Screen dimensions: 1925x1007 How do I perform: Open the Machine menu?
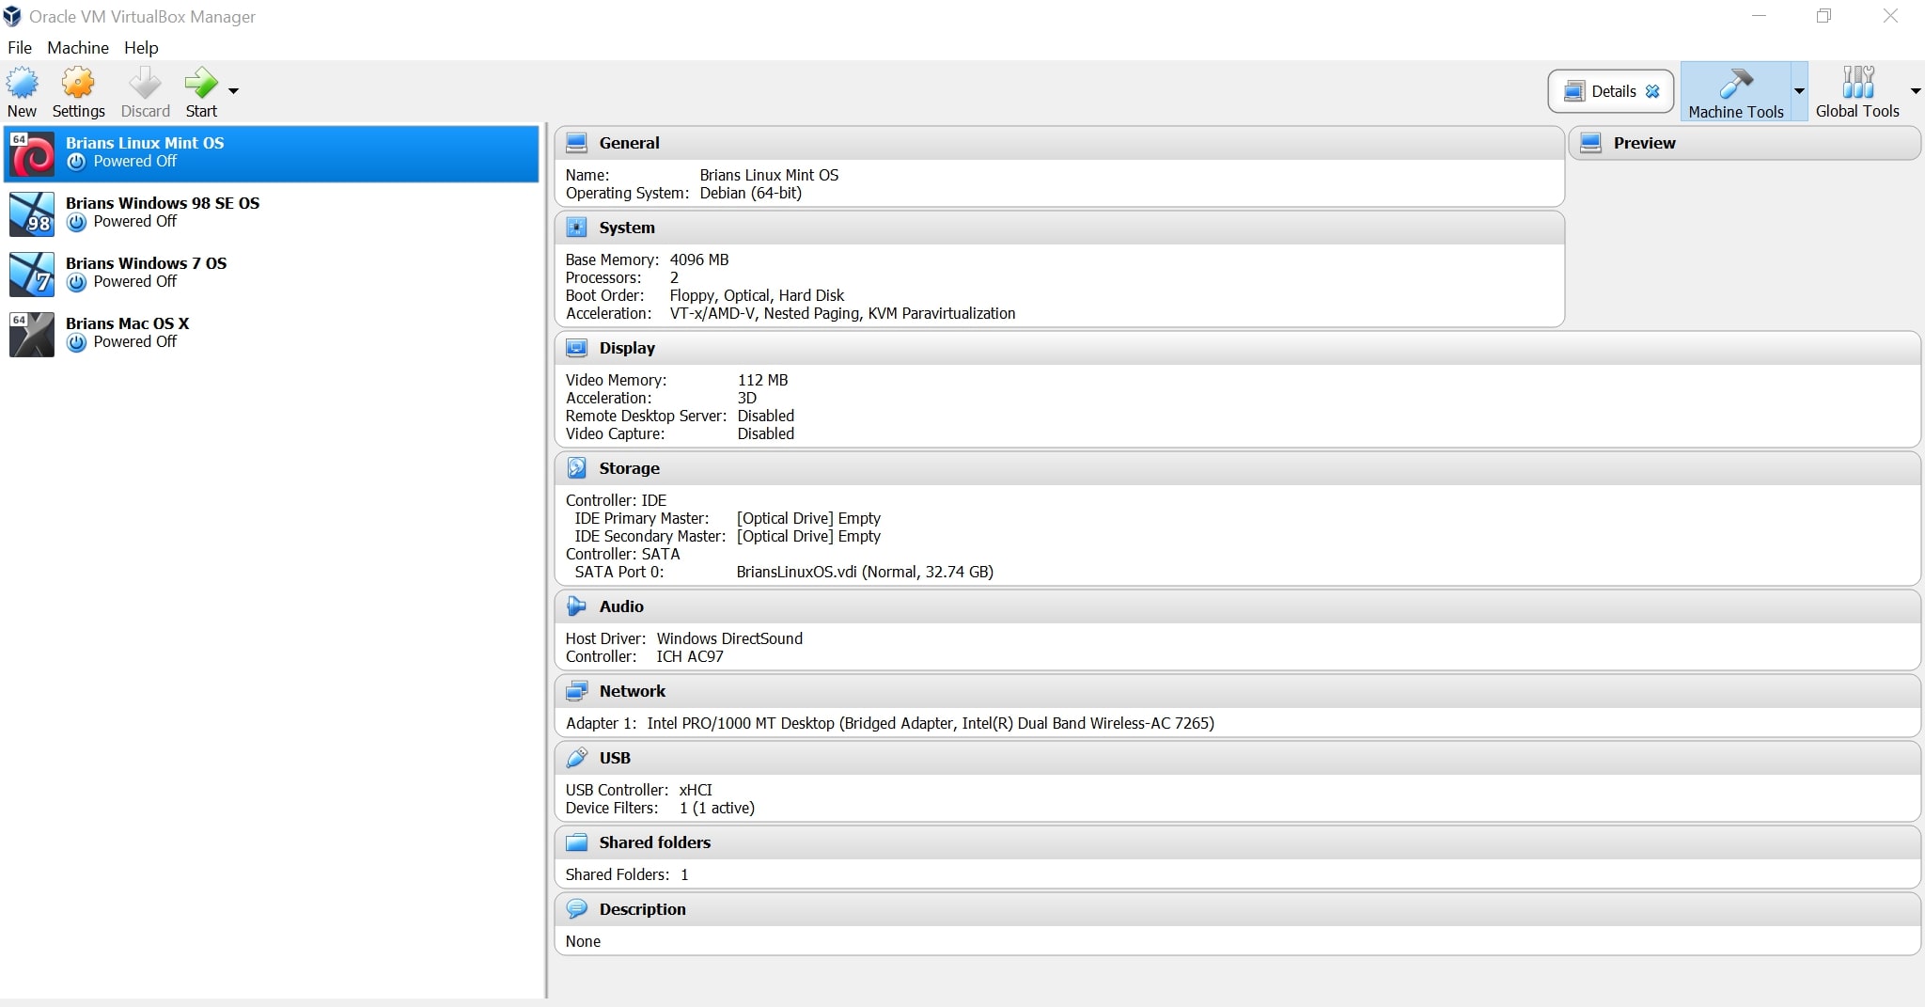(78, 47)
